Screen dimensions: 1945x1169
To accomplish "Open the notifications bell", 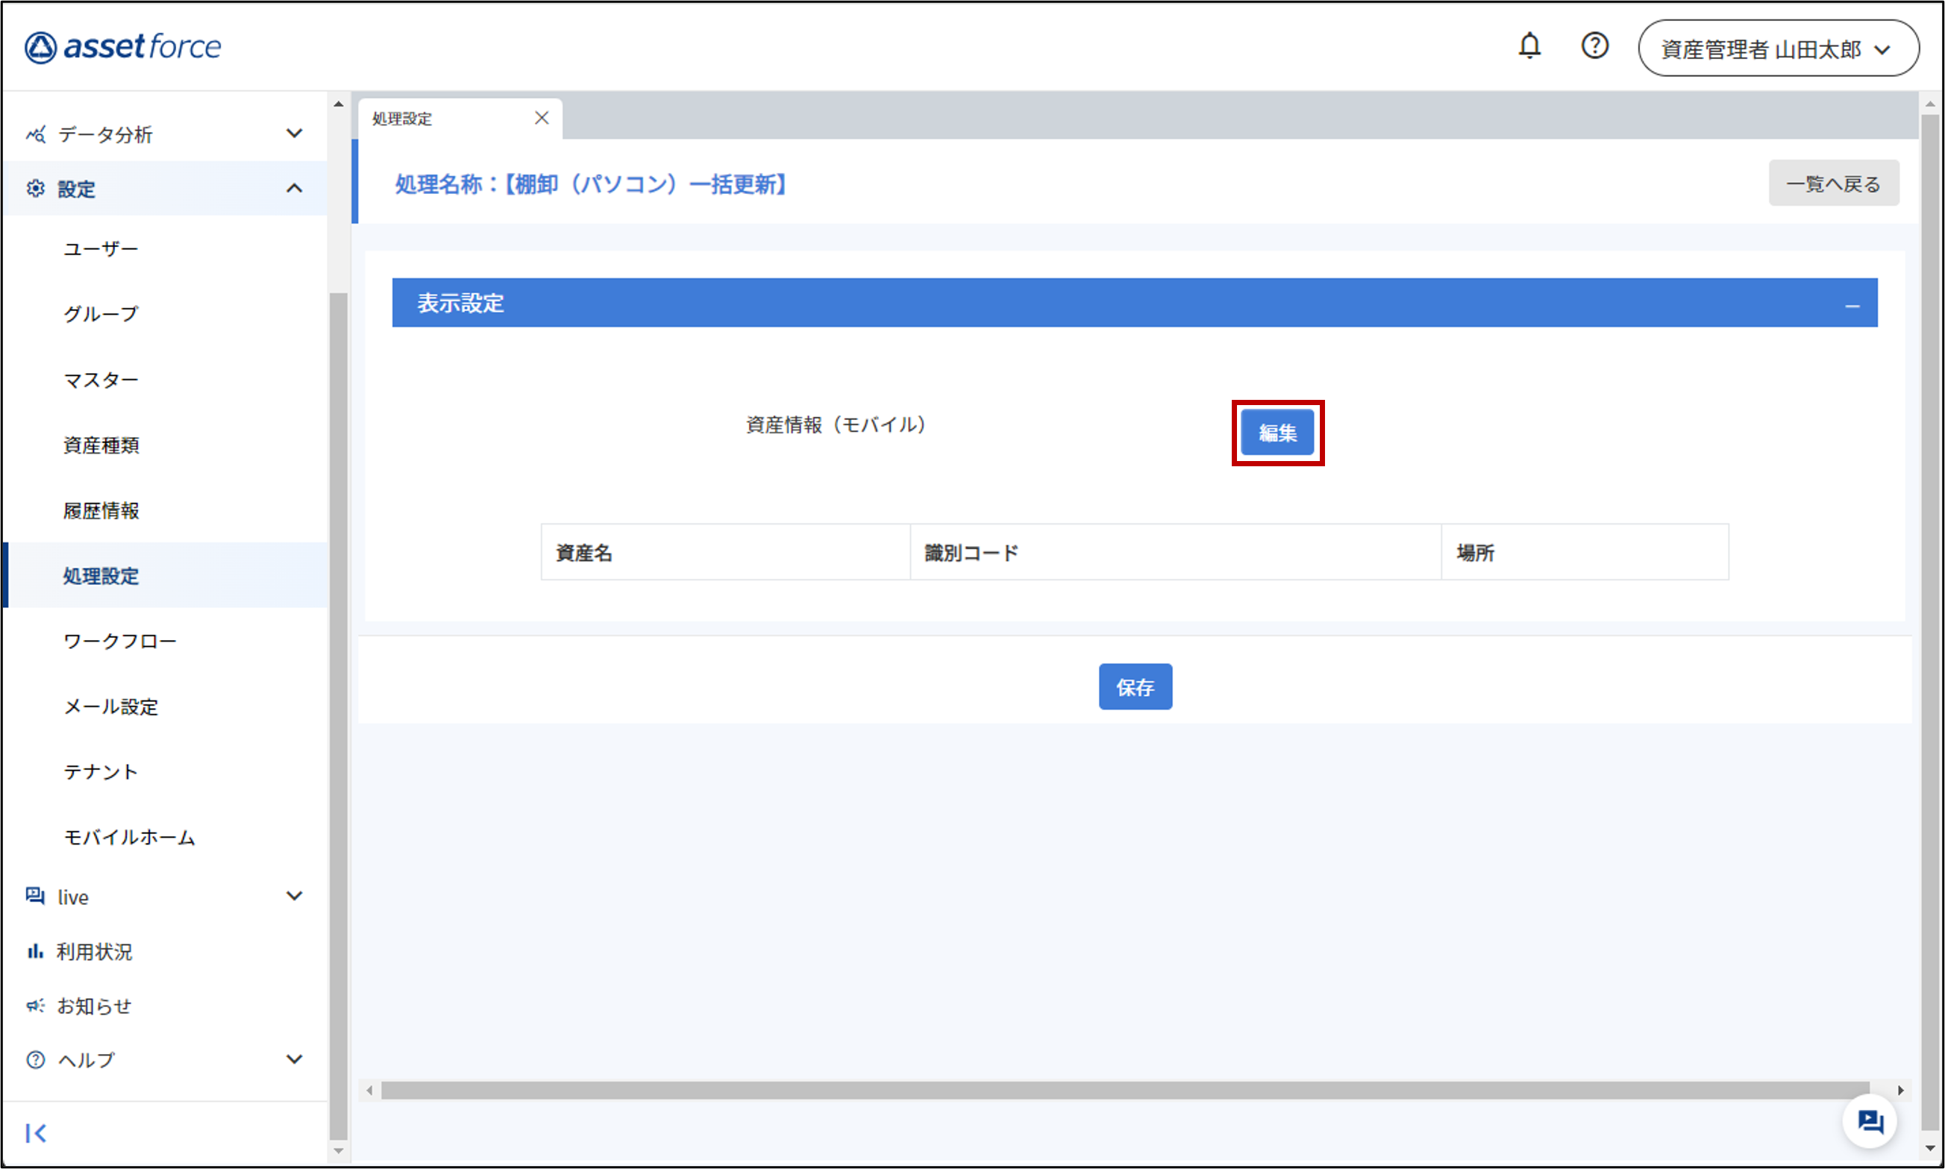I will 1529,46.
